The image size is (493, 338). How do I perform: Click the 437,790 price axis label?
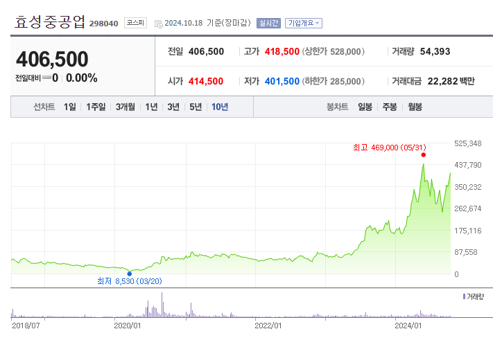tap(468, 165)
